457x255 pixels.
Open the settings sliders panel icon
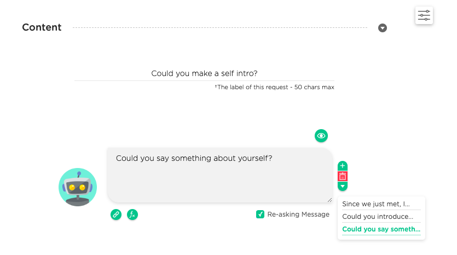[424, 15]
